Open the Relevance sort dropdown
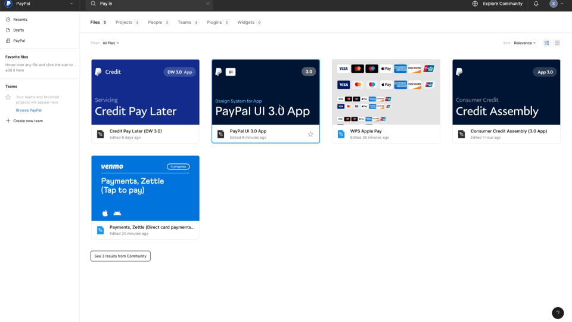572x322 pixels. pyautogui.click(x=524, y=43)
